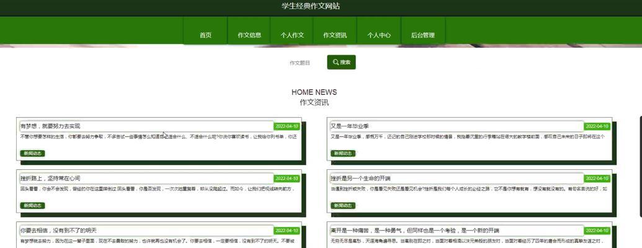Click date badge of 离开是一种痛苦 article
This screenshot has width=642, height=248.
597,231
